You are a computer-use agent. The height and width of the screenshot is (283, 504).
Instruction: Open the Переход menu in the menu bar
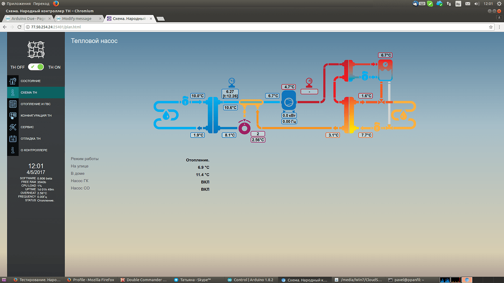click(41, 3)
